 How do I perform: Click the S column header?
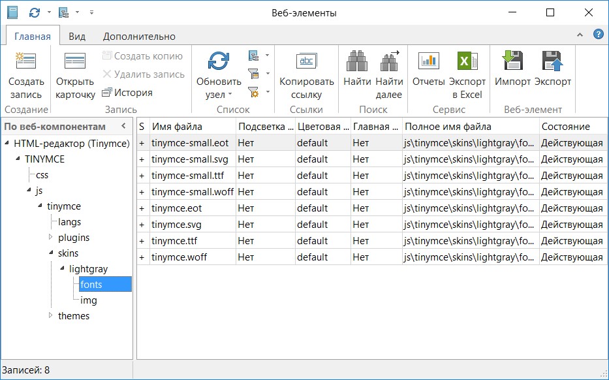coord(143,126)
